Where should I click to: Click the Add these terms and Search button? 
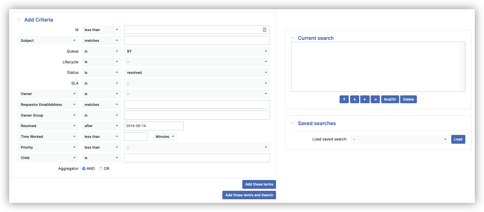click(249, 195)
